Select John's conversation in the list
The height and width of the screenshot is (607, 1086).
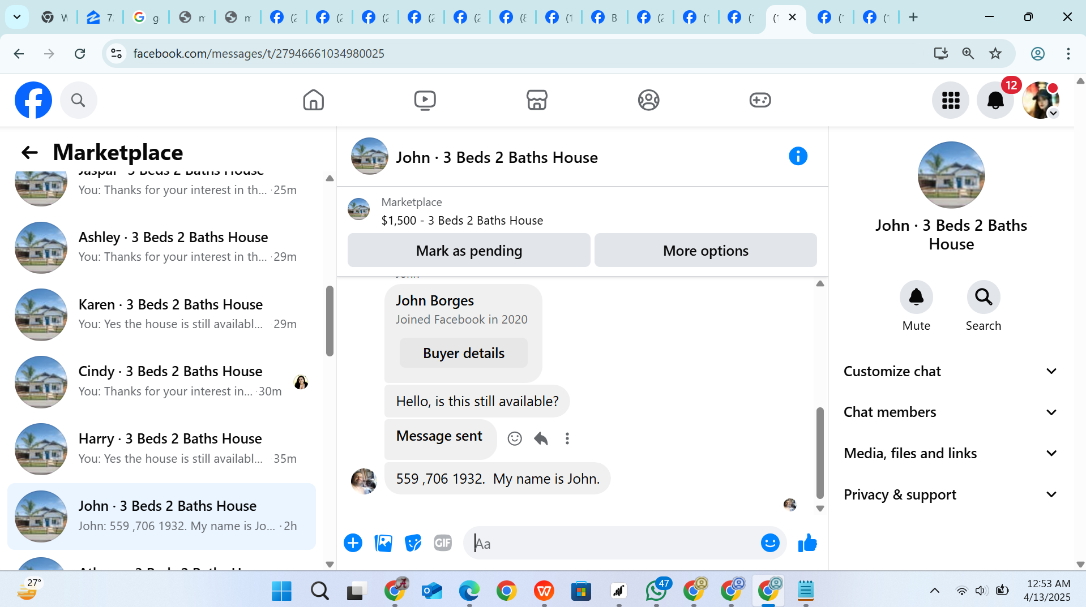[x=161, y=516]
